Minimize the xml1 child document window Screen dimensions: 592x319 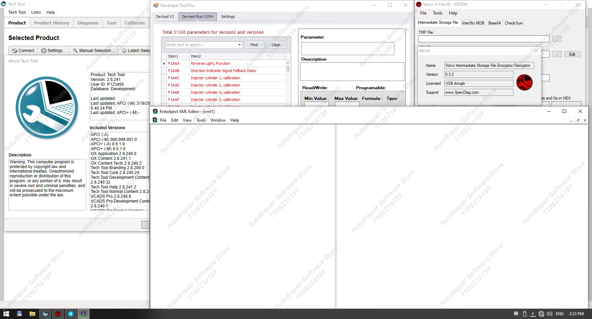(x=571, y=120)
